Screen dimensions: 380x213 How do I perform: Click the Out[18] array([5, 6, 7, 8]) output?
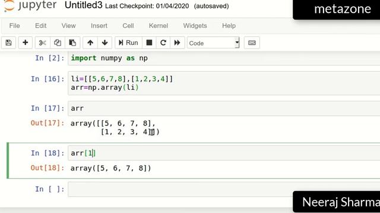click(x=111, y=168)
